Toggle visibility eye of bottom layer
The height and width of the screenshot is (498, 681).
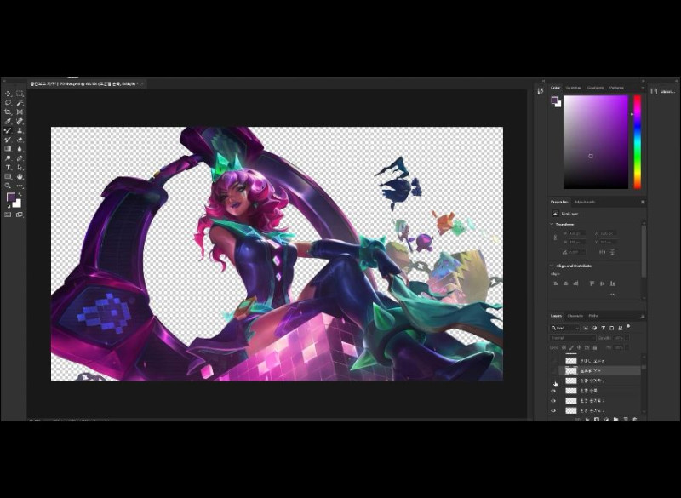[x=553, y=410]
